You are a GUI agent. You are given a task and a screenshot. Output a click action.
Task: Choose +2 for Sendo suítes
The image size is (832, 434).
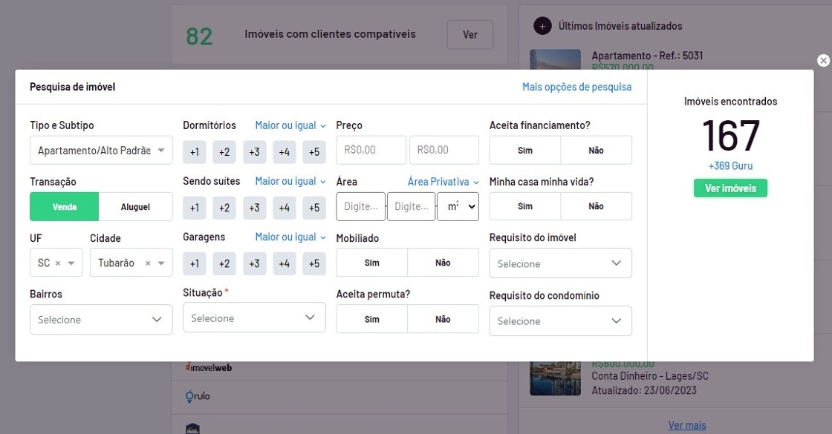[224, 208]
